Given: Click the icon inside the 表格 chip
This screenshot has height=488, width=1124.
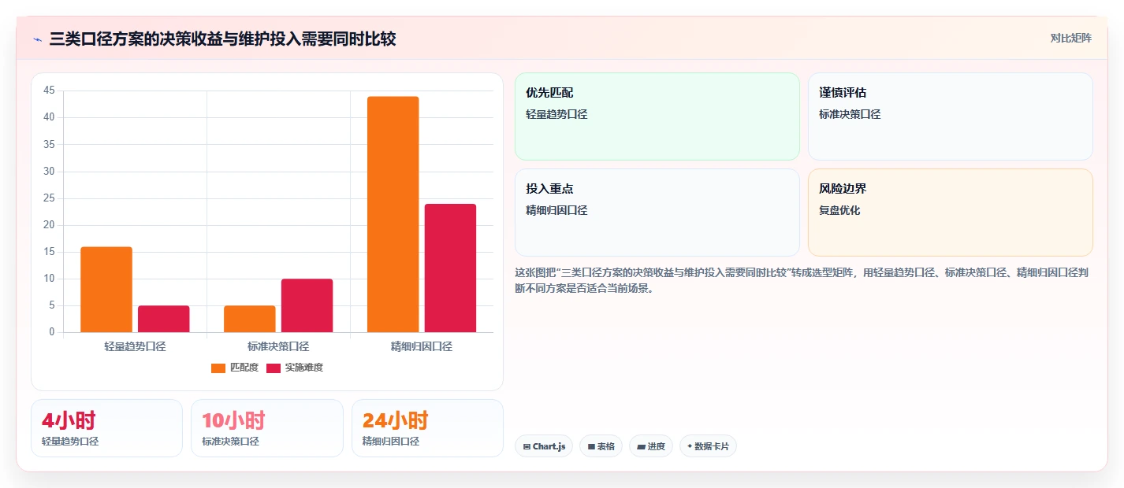Looking at the screenshot, I should [591, 447].
